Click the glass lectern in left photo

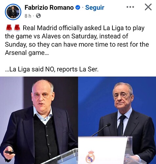click(x=61, y=157)
